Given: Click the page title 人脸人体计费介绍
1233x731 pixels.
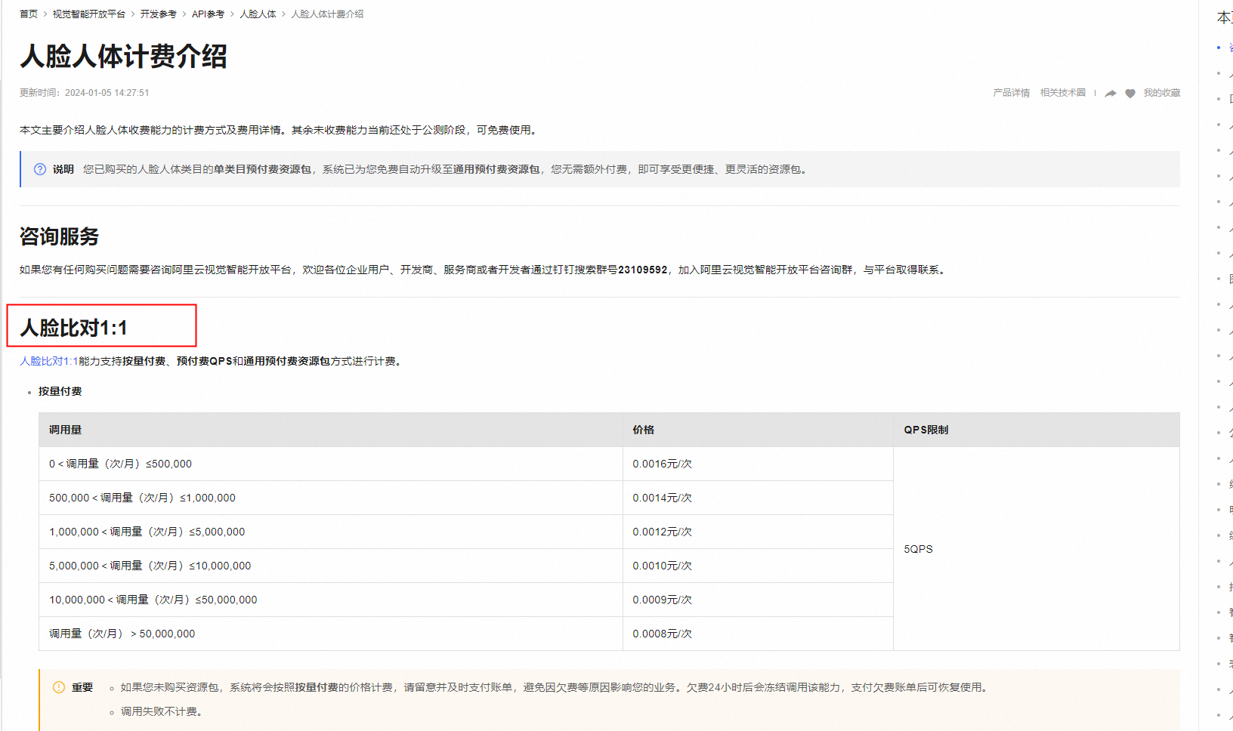Looking at the screenshot, I should click(124, 57).
